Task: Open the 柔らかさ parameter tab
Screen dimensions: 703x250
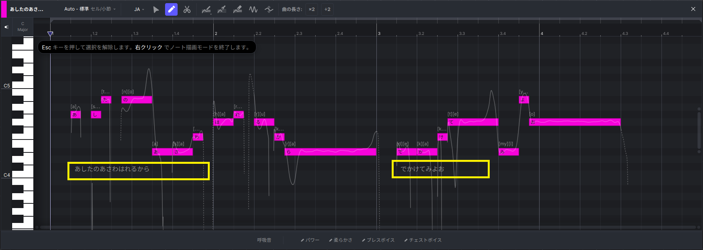Action: coord(341,240)
